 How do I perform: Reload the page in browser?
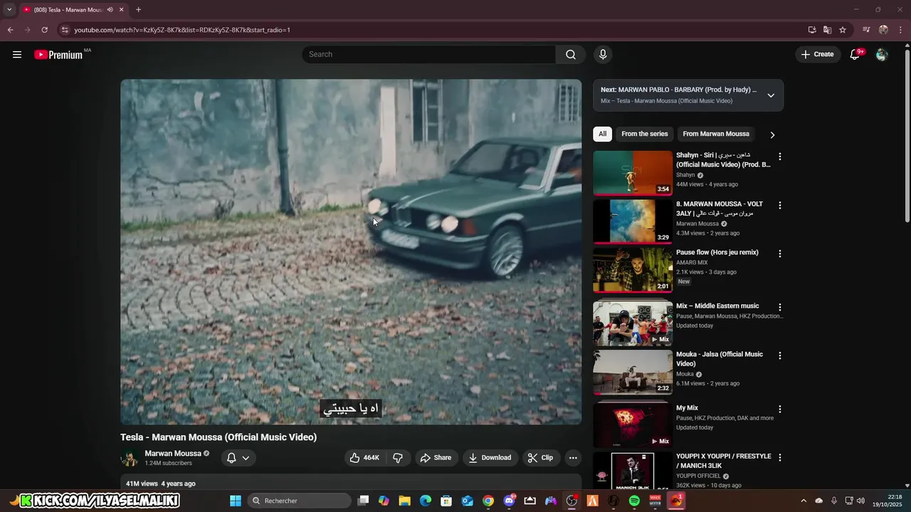pos(44,30)
